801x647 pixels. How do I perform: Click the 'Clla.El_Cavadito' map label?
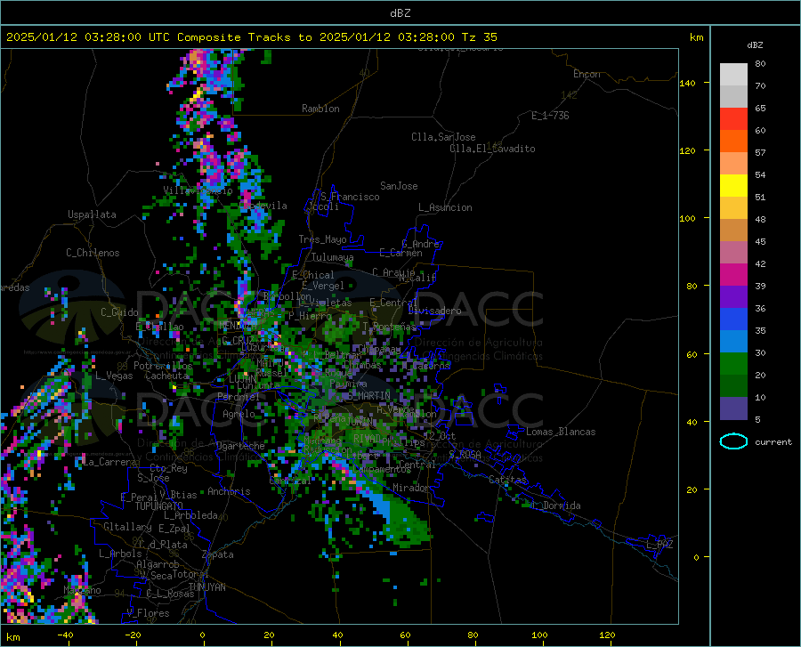(492, 149)
